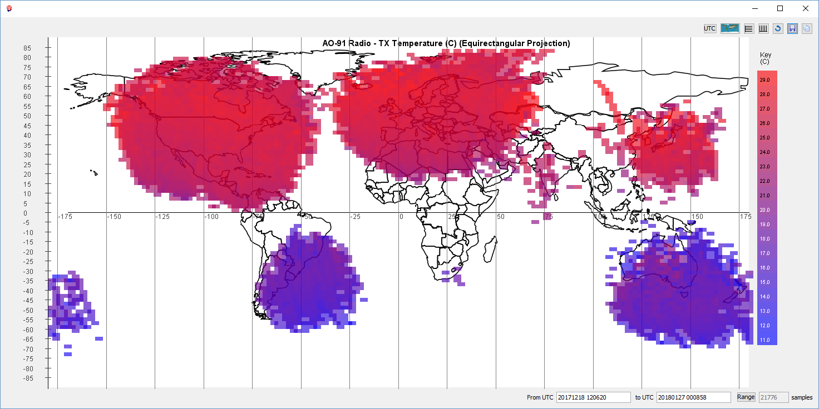Edit the From UTC date field
The width and height of the screenshot is (819, 409).
(593, 397)
